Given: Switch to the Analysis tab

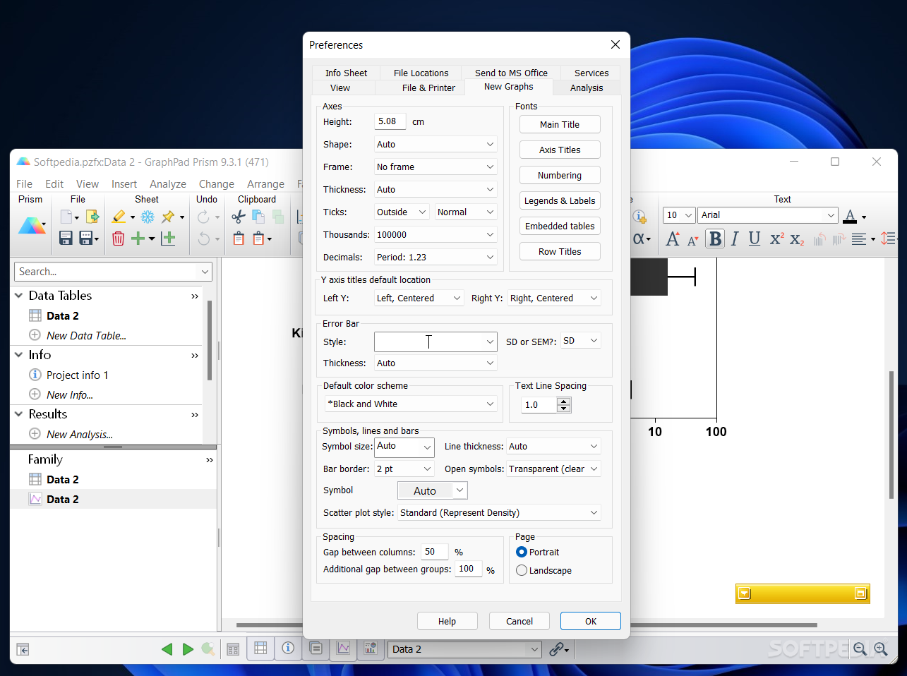Looking at the screenshot, I should tap(587, 87).
